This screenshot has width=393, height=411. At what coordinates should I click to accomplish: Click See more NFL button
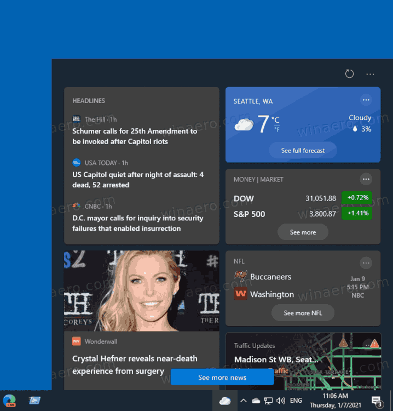303,313
